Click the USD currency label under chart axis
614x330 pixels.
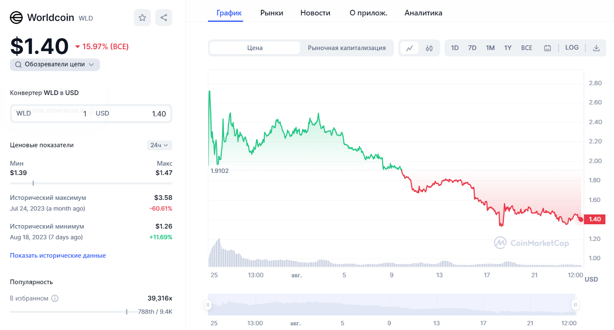pyautogui.click(x=591, y=279)
